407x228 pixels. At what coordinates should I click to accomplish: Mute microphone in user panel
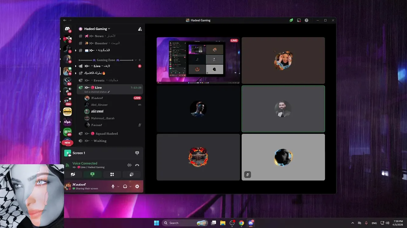(x=113, y=187)
